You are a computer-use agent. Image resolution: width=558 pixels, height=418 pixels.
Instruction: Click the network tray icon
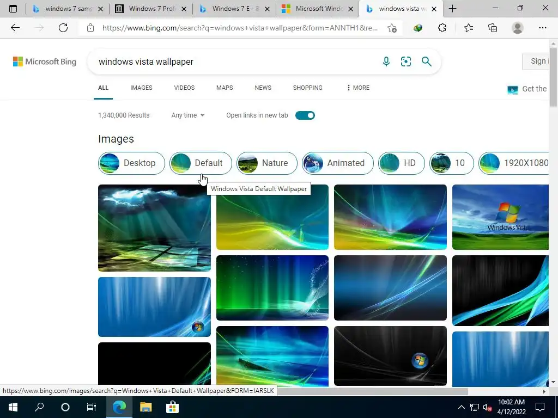tap(475, 407)
